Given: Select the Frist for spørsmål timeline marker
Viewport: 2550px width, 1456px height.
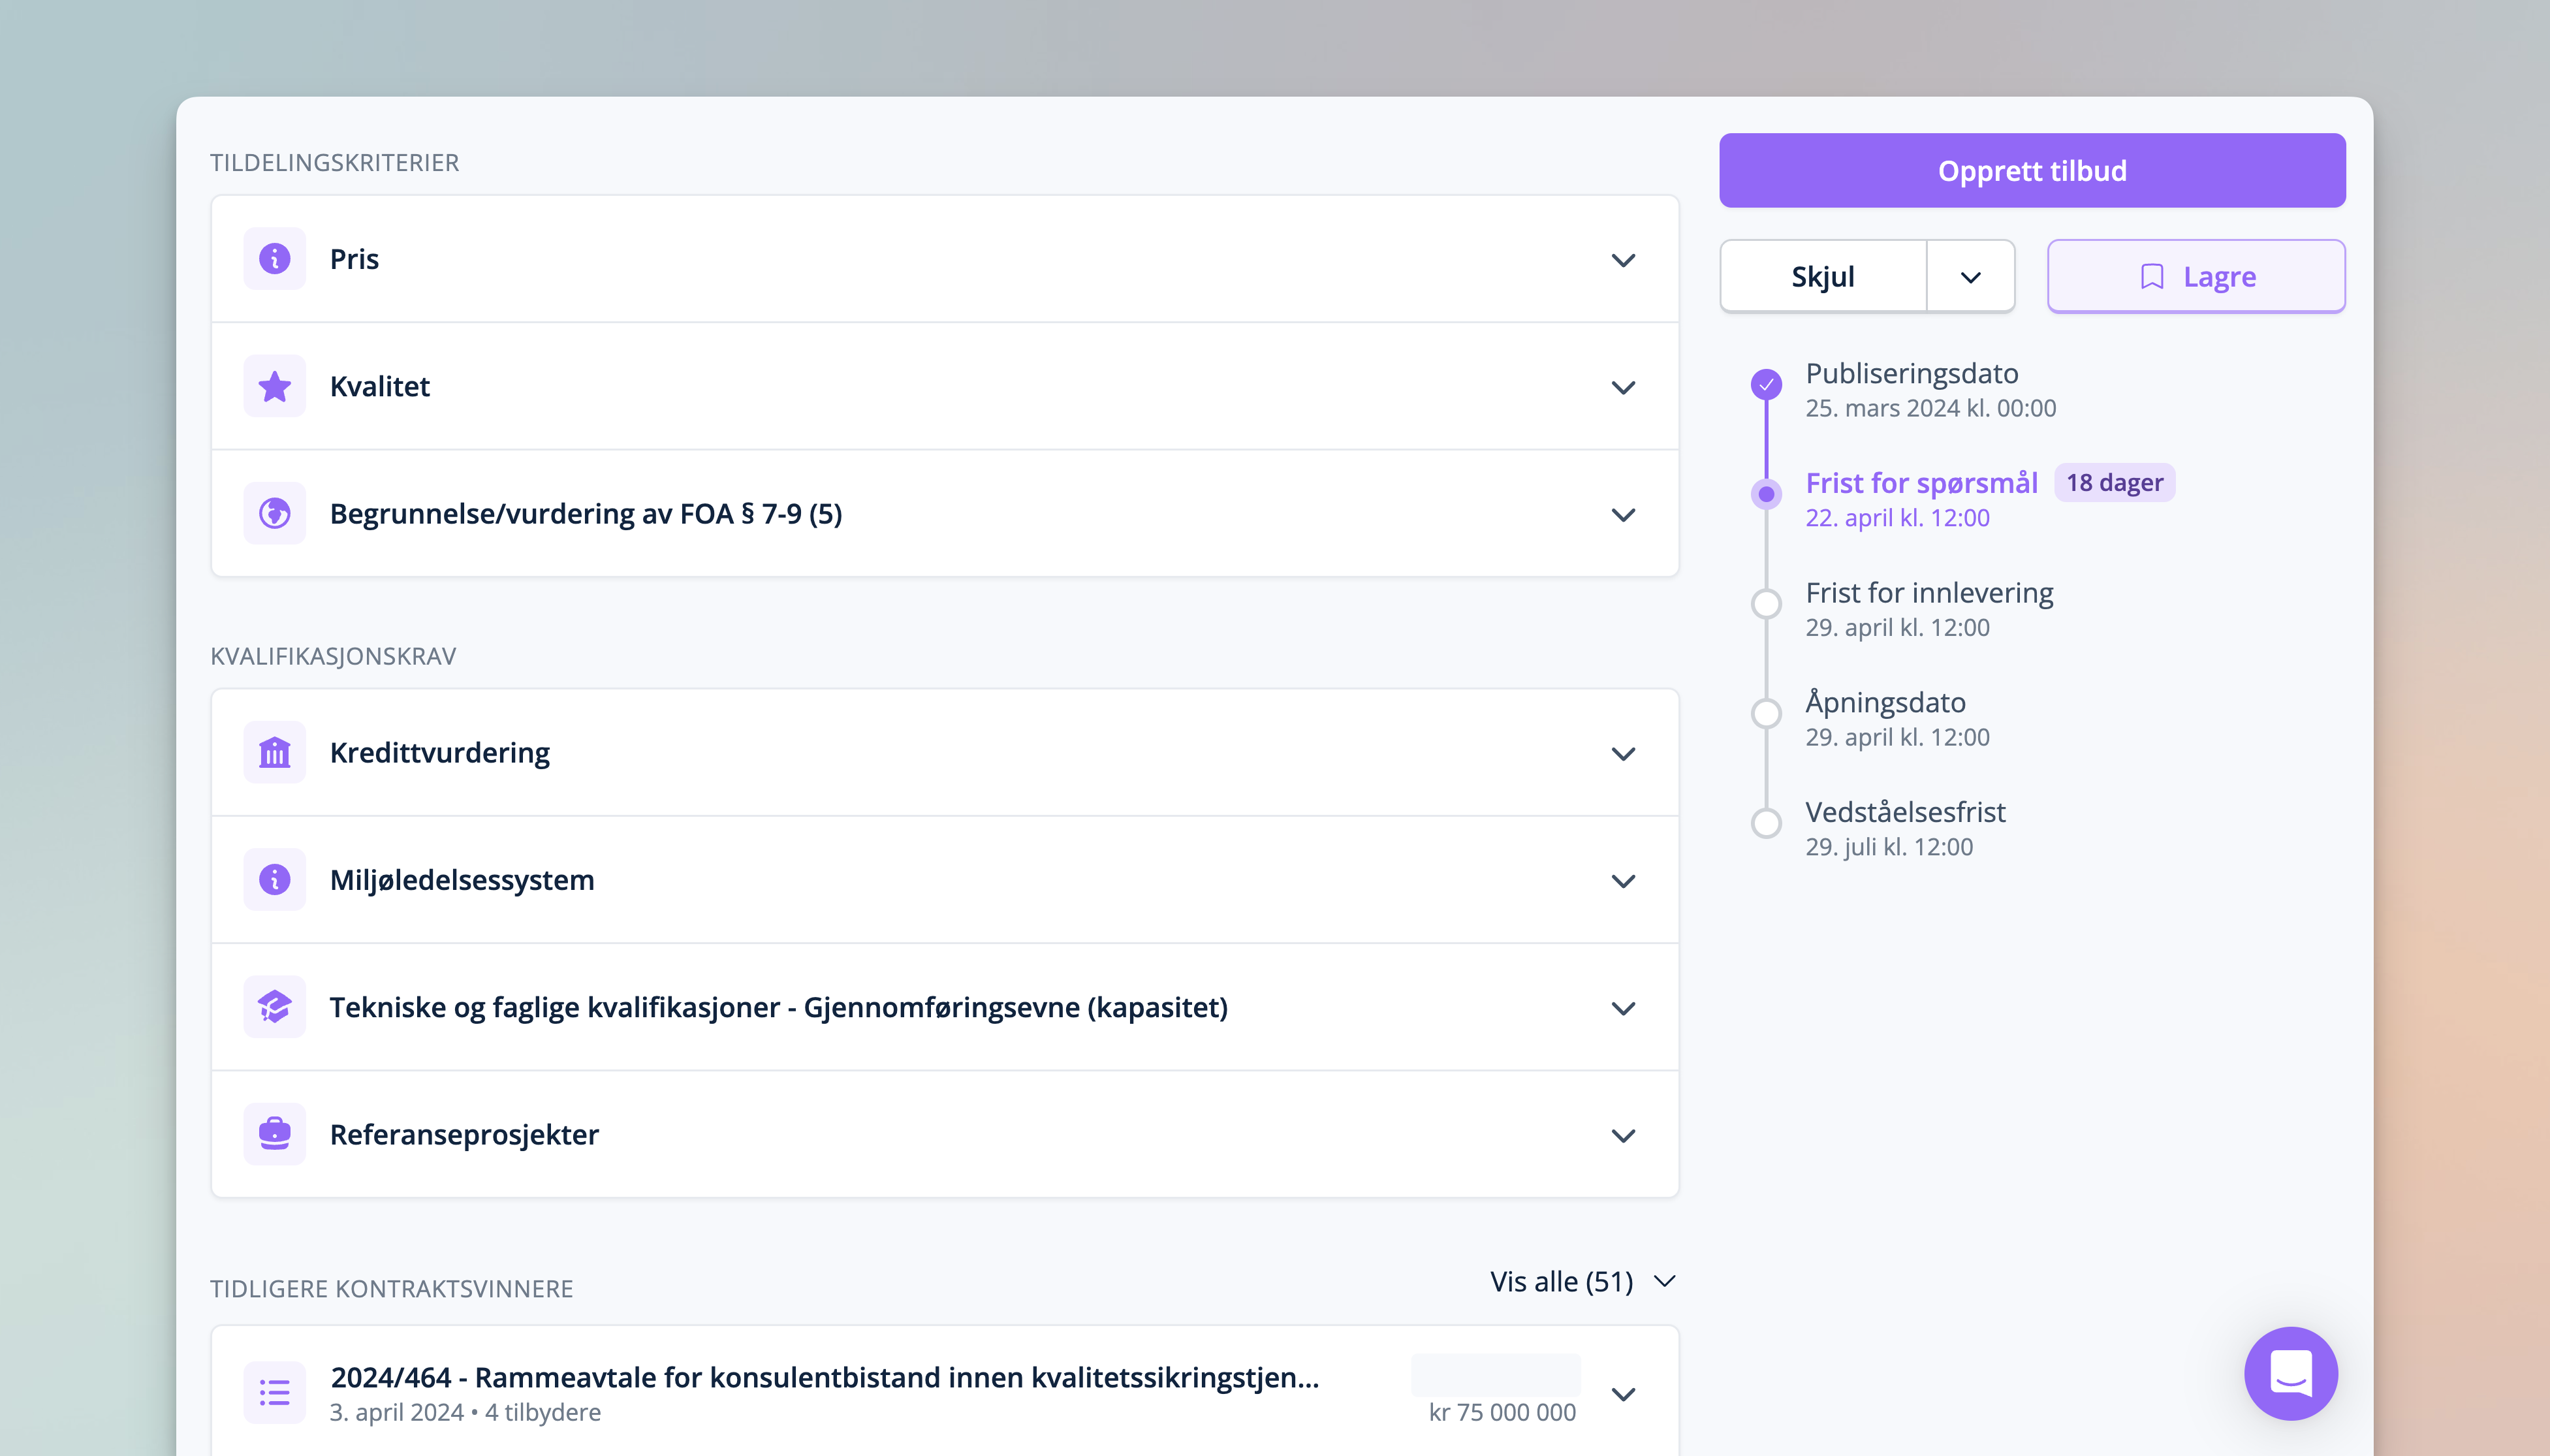Looking at the screenshot, I should [x=1767, y=494].
